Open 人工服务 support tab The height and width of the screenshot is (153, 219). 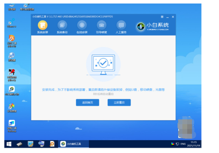point(121,27)
